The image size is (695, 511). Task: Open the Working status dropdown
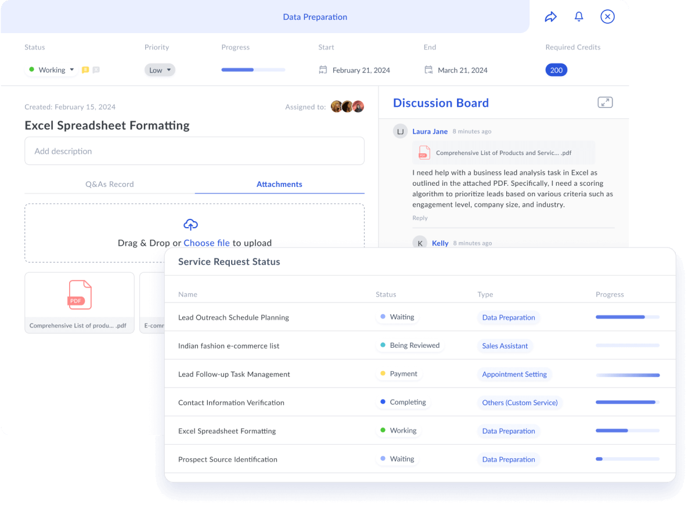52,70
